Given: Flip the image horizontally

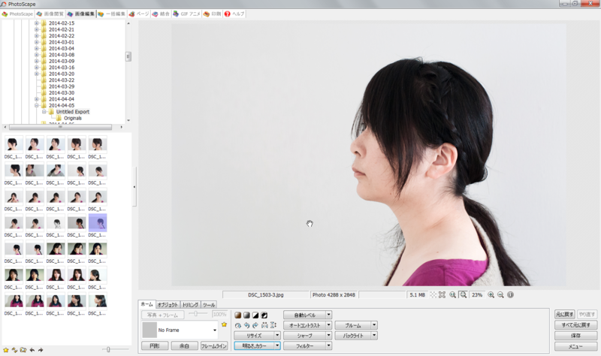Looking at the screenshot, I should [x=264, y=325].
